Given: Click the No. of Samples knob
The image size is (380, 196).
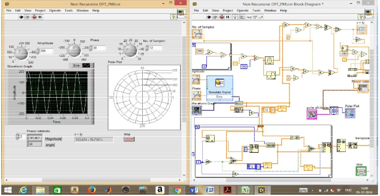Looking at the screenshot, I should 130,50.
